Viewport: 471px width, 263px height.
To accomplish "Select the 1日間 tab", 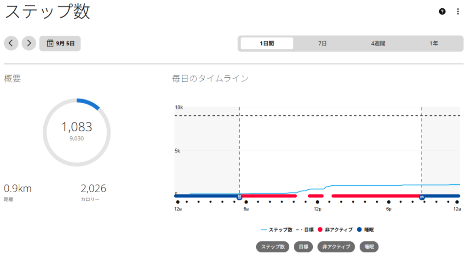I will [x=267, y=43].
